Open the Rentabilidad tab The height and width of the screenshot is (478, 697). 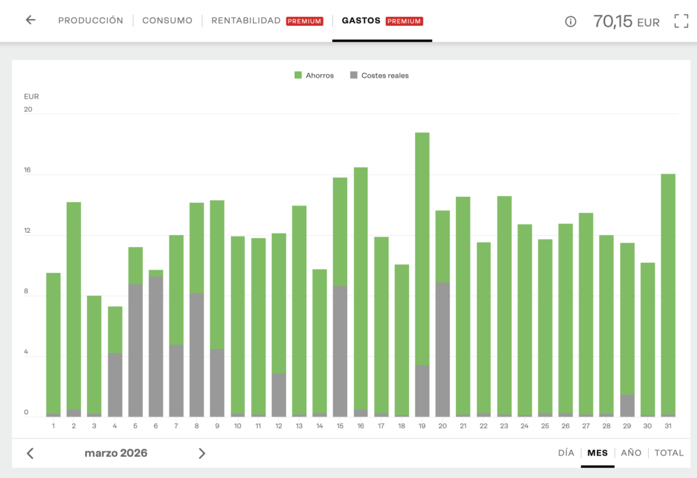click(246, 20)
